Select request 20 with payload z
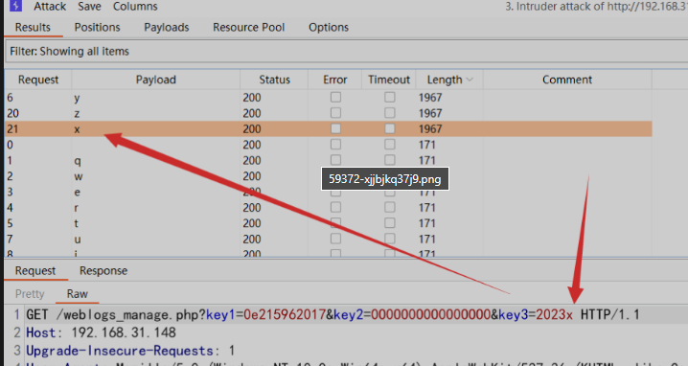 (329, 113)
